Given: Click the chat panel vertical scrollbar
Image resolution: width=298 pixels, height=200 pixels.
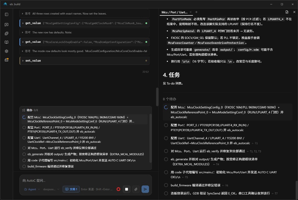Looking at the screenshot, I should pyautogui.click(x=157, y=97).
